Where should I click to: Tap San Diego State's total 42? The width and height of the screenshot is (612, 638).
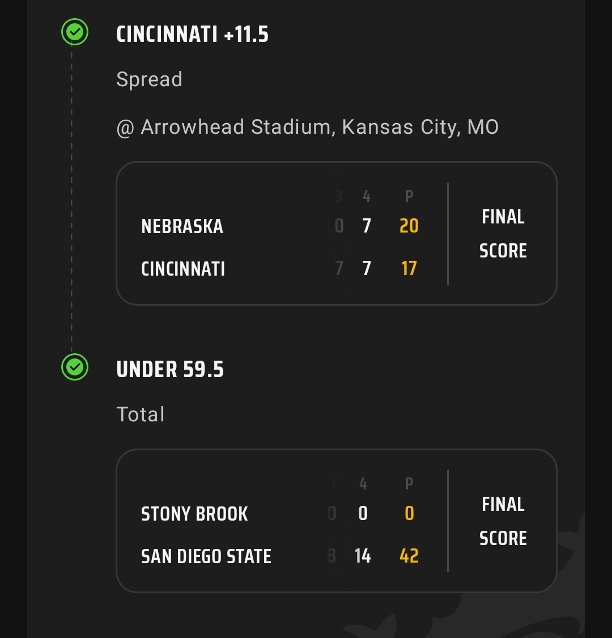click(x=409, y=556)
